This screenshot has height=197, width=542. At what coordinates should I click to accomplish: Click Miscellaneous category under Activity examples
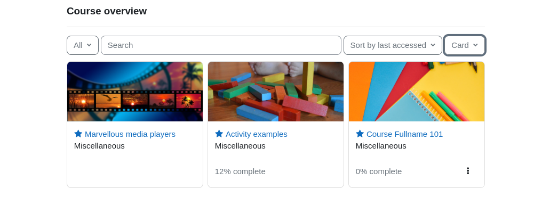(x=240, y=146)
